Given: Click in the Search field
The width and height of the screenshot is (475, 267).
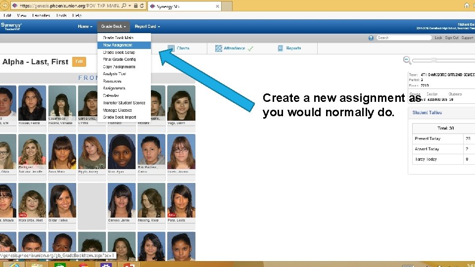Looking at the screenshot, I should (x=404, y=38).
